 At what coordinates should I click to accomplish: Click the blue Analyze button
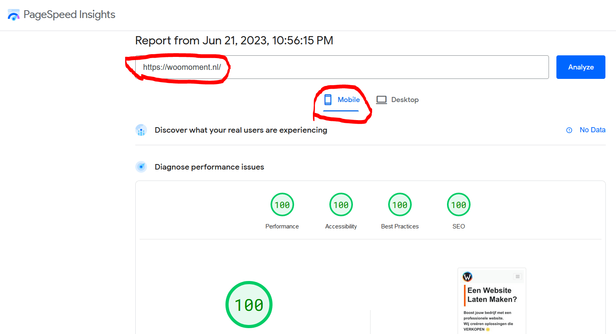click(x=581, y=67)
